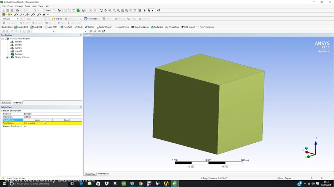Viewport: 334px width, 187px height.
Task: Collapse the A: Fluid Flow (Fluent) tree node
Action: click(x=3, y=38)
